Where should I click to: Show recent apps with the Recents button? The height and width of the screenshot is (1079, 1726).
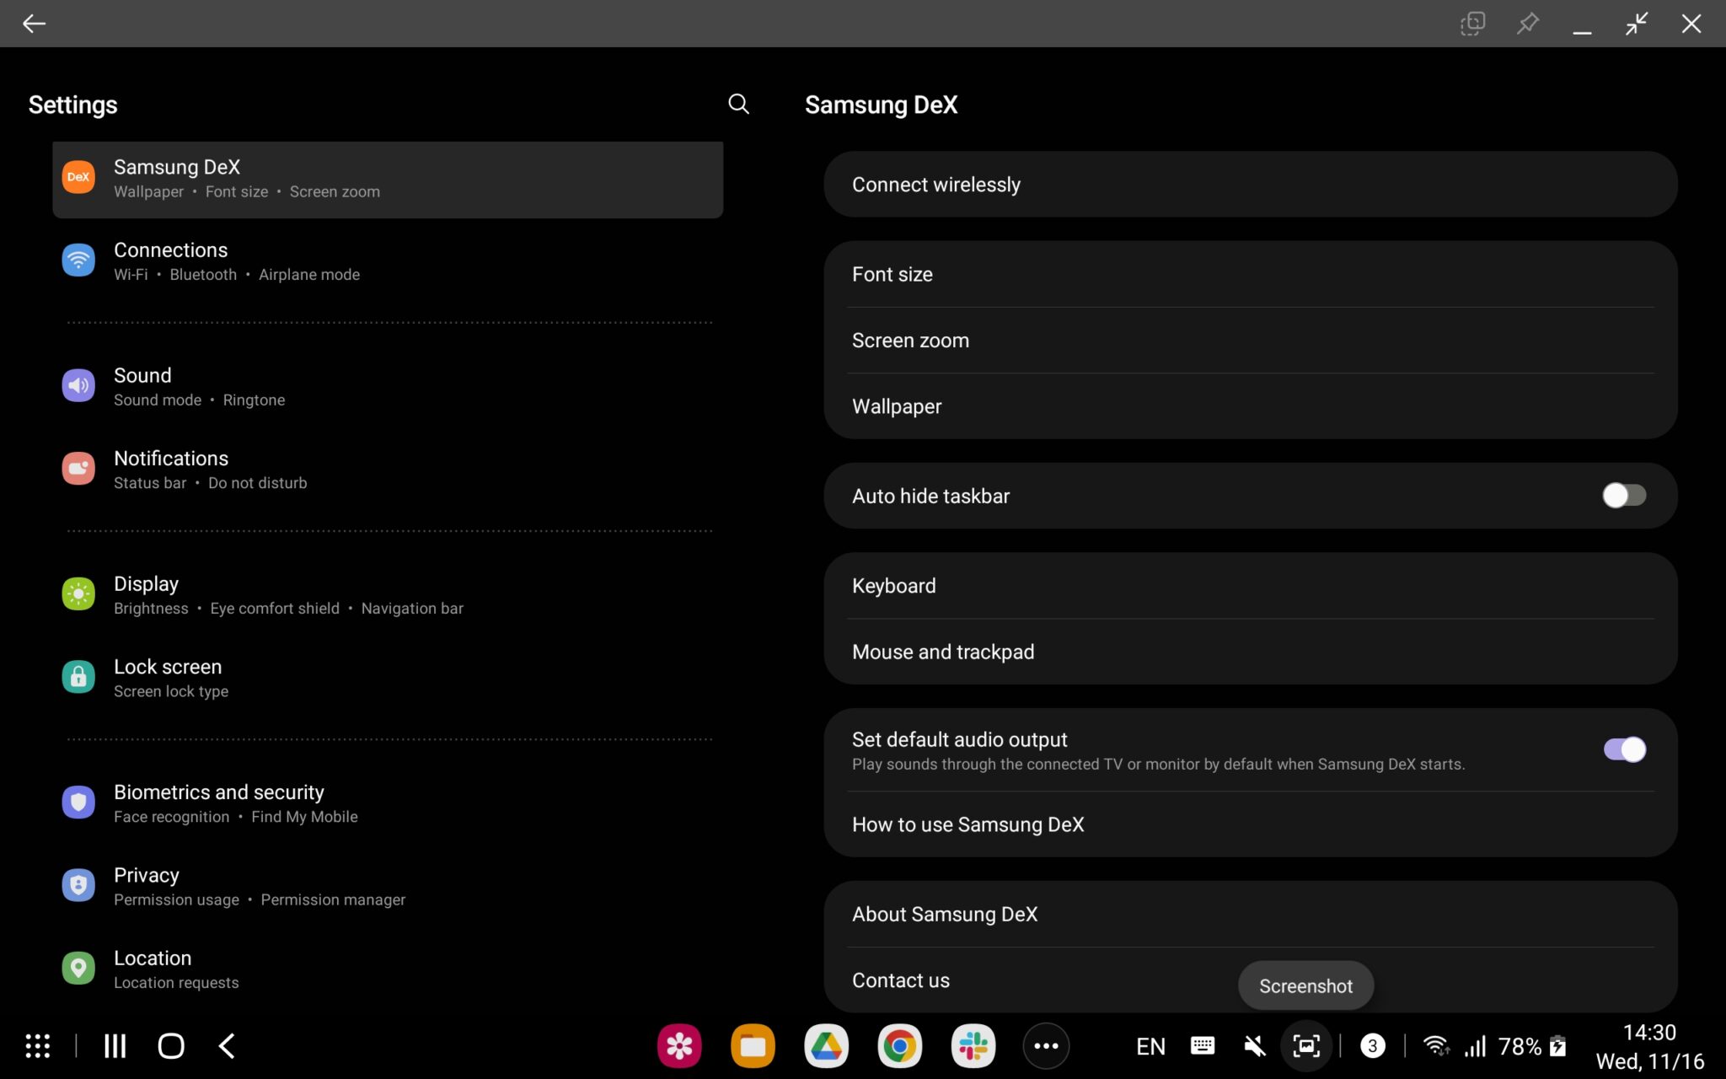(114, 1045)
